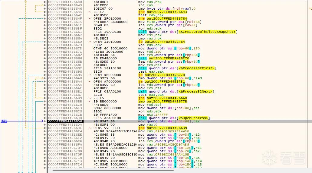Select the address 00007FFBD445664F

coord(65,18)
